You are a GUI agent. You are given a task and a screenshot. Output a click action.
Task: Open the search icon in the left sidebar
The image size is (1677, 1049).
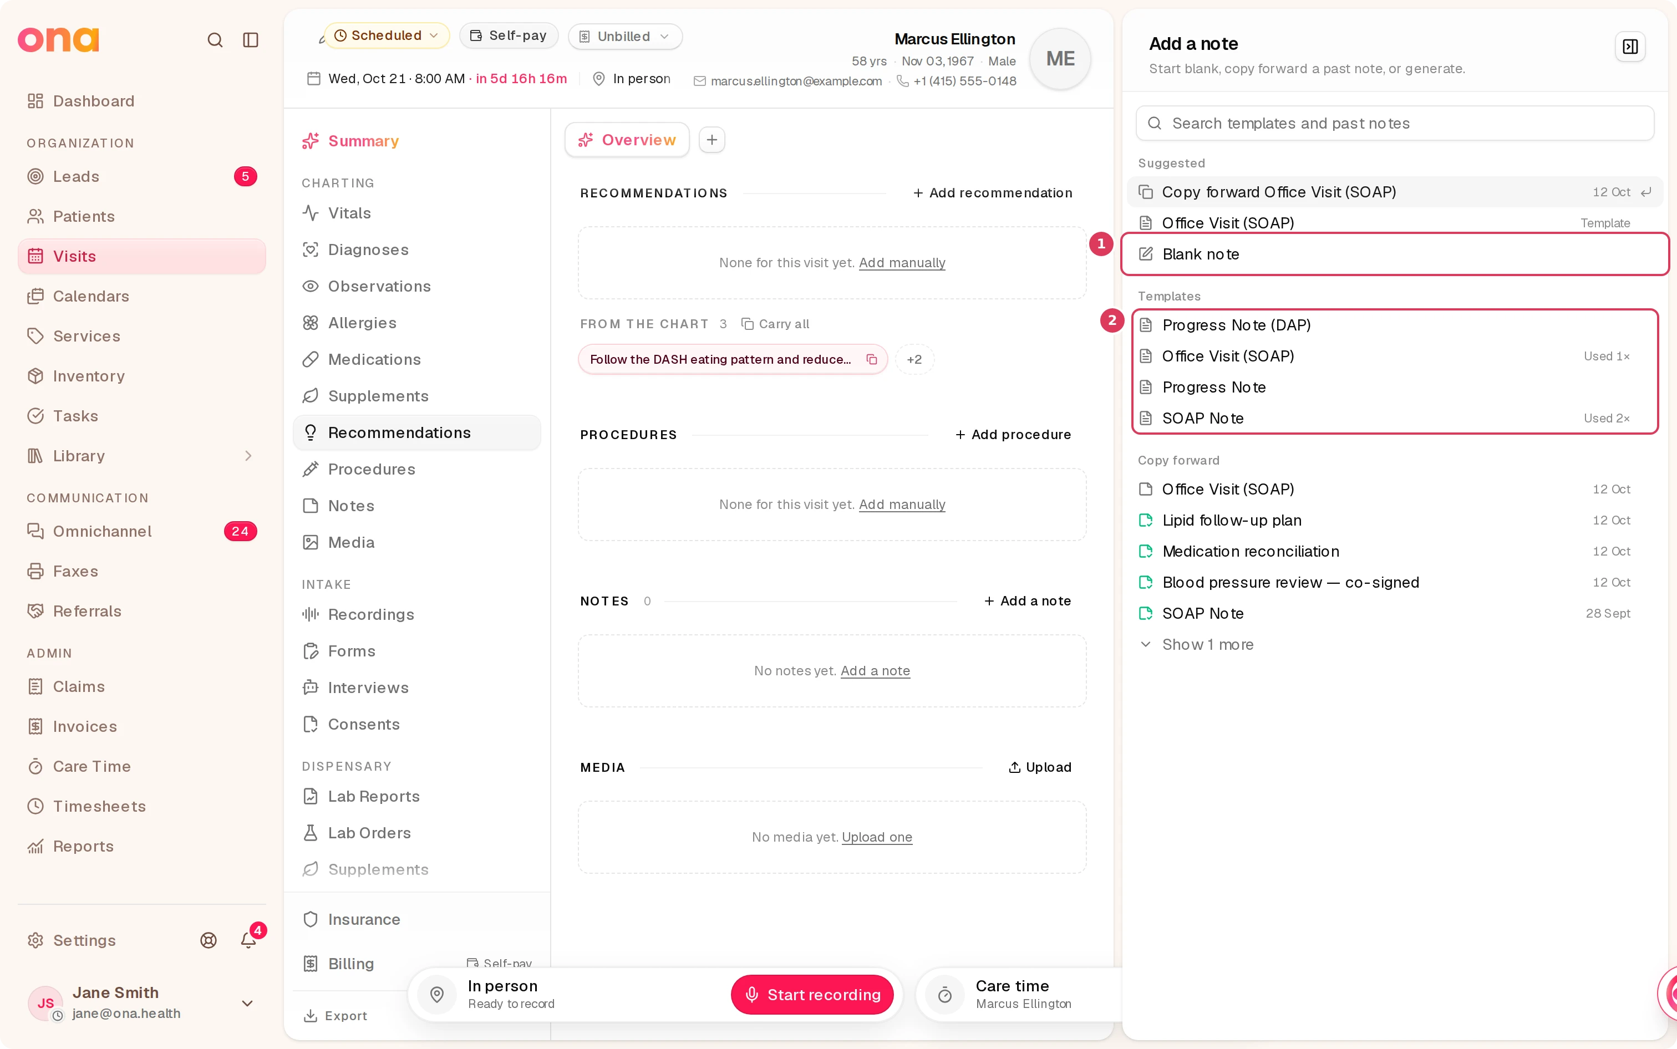pyautogui.click(x=215, y=40)
